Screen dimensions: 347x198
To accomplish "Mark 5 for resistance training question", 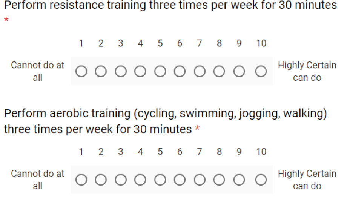I will tap(160, 71).
